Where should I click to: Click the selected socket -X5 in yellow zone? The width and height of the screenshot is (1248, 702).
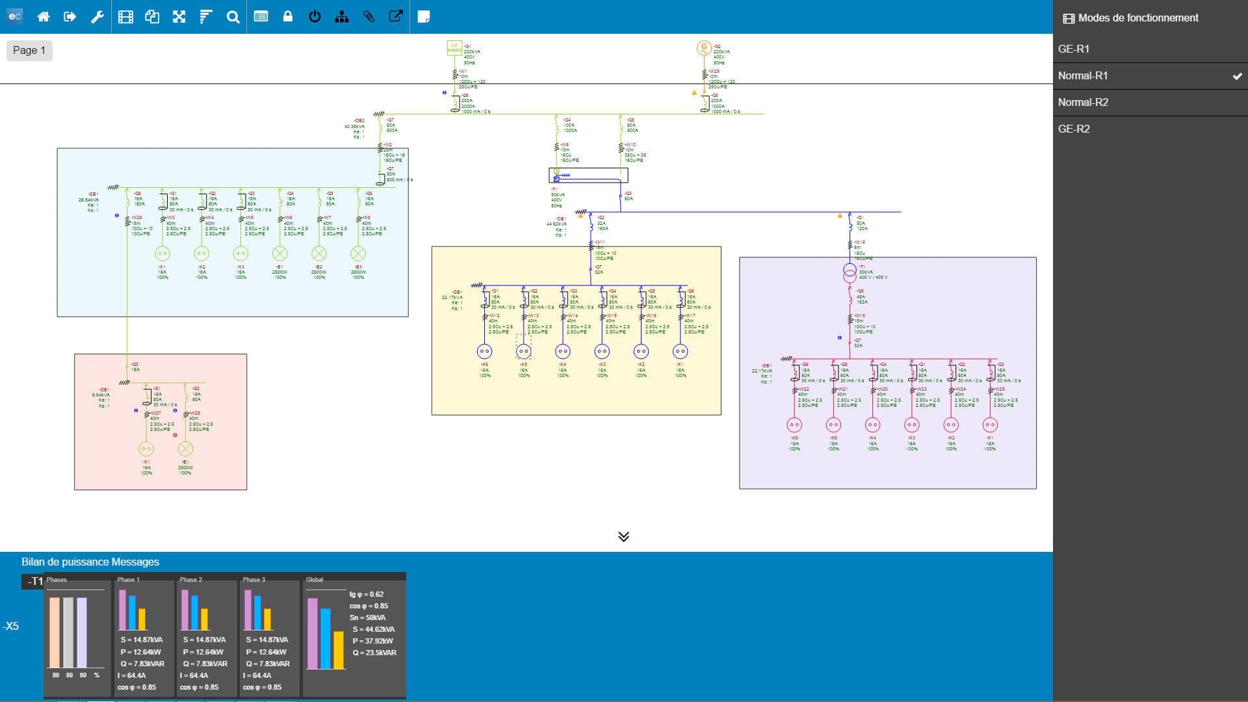(x=523, y=352)
